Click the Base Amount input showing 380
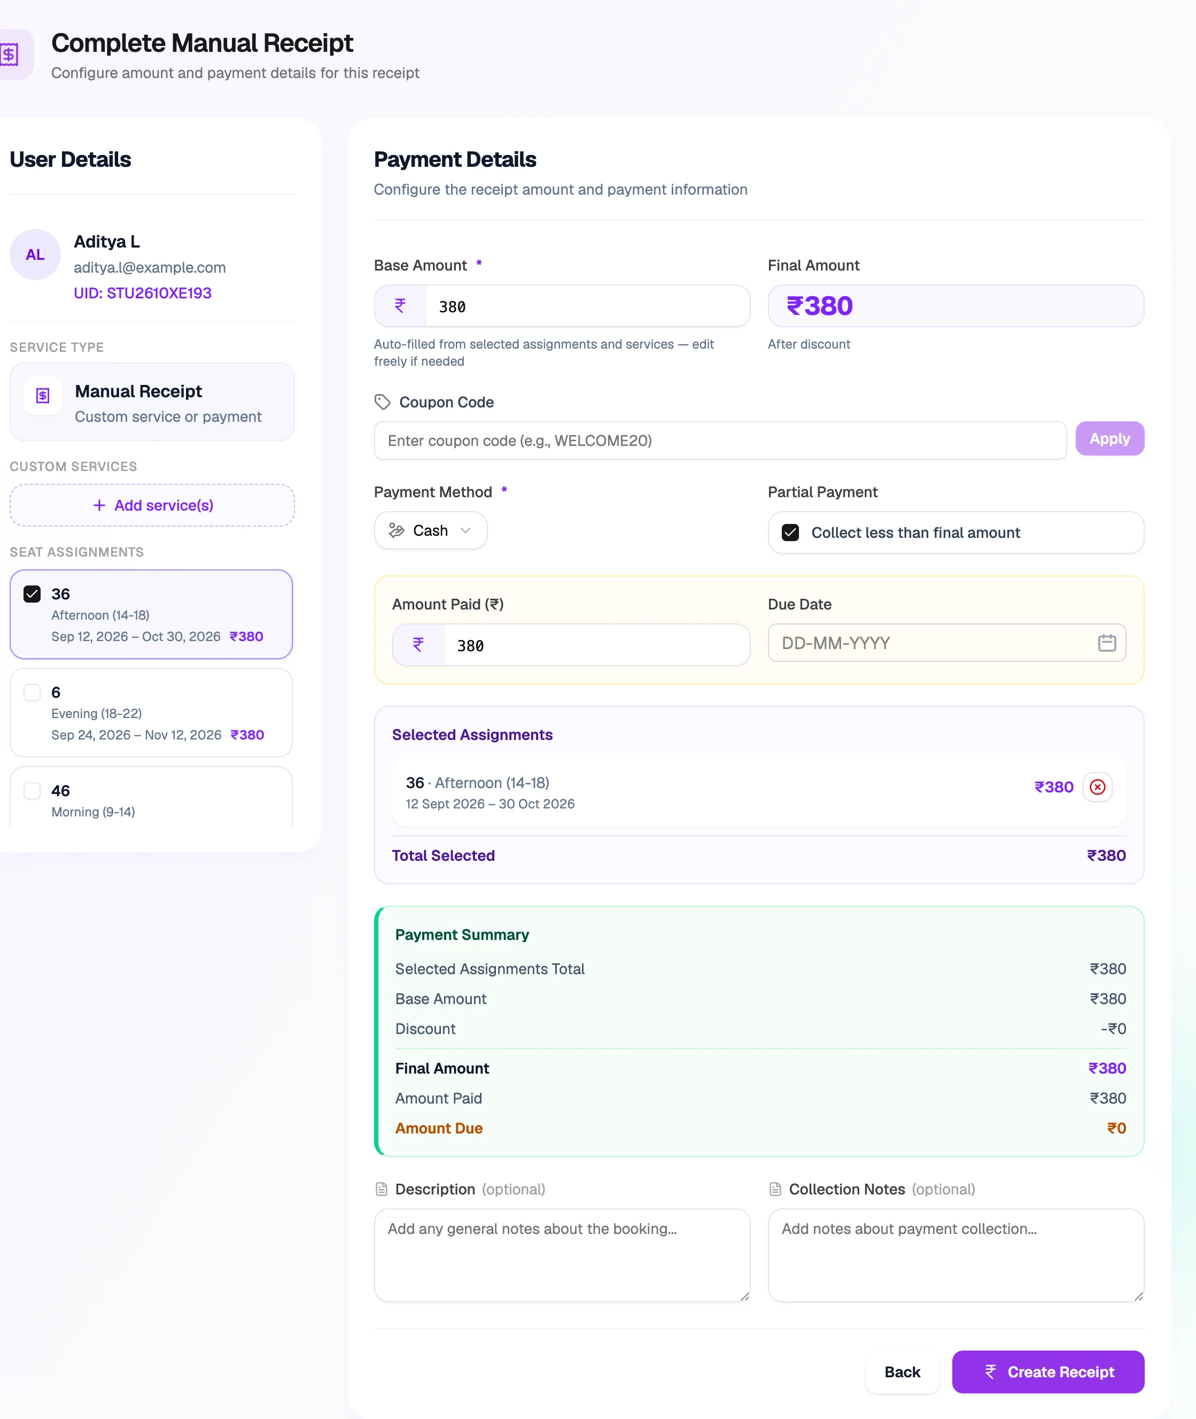 tap(587, 306)
